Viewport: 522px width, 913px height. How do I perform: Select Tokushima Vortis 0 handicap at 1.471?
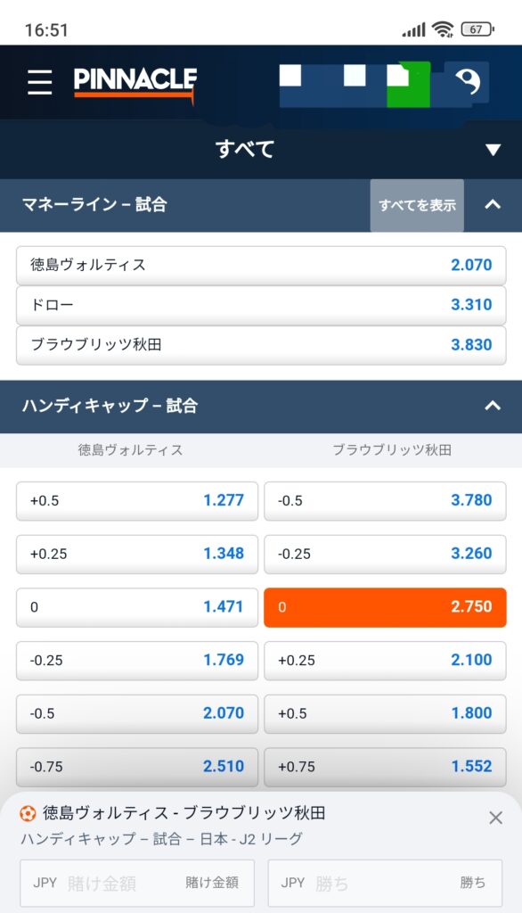[x=137, y=607]
